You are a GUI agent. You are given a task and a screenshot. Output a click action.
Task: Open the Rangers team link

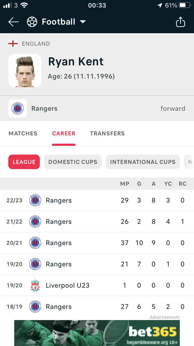click(44, 108)
